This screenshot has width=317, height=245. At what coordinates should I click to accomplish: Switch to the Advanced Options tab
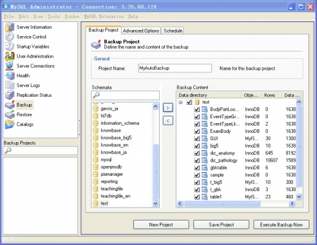pos(141,31)
